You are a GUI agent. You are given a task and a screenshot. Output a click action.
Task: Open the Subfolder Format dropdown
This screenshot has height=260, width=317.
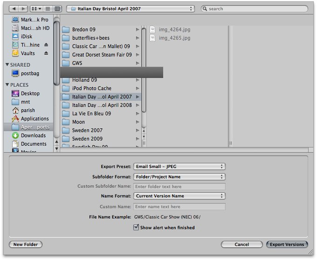tap(179, 177)
